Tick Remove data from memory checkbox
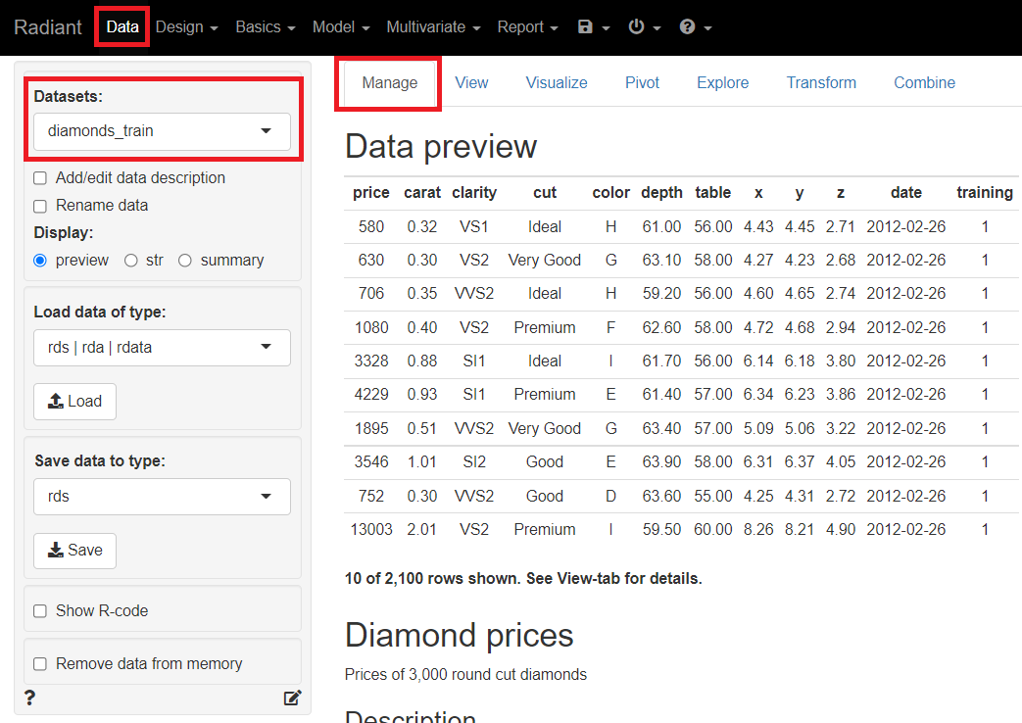1022x723 pixels. click(x=40, y=664)
